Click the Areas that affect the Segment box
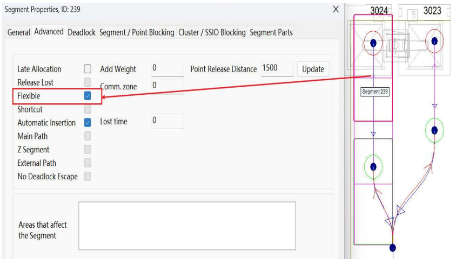456x266 pixels. coord(187,226)
